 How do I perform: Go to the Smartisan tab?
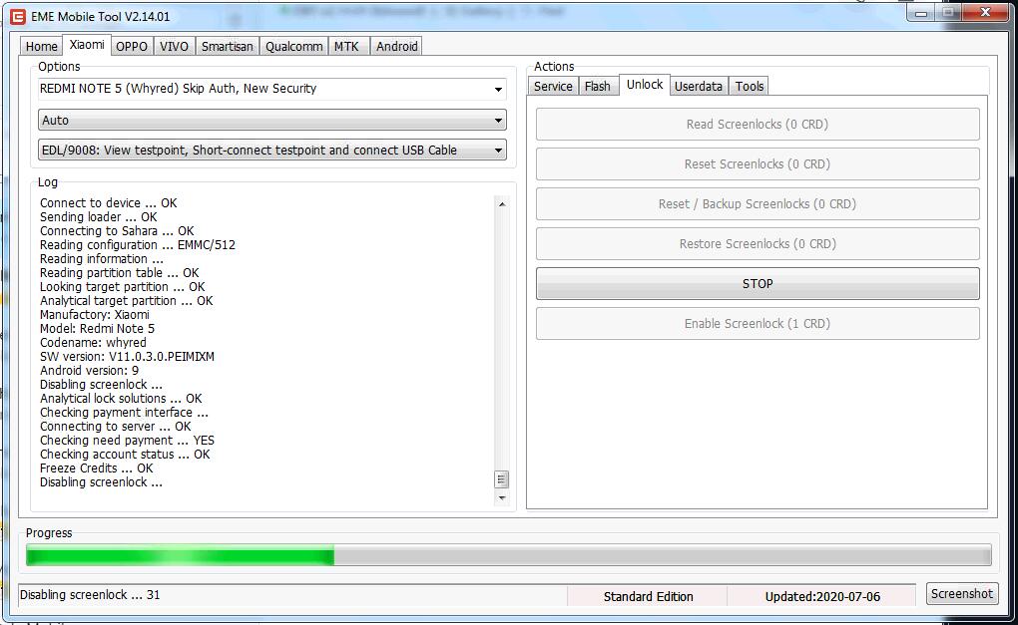(x=228, y=46)
